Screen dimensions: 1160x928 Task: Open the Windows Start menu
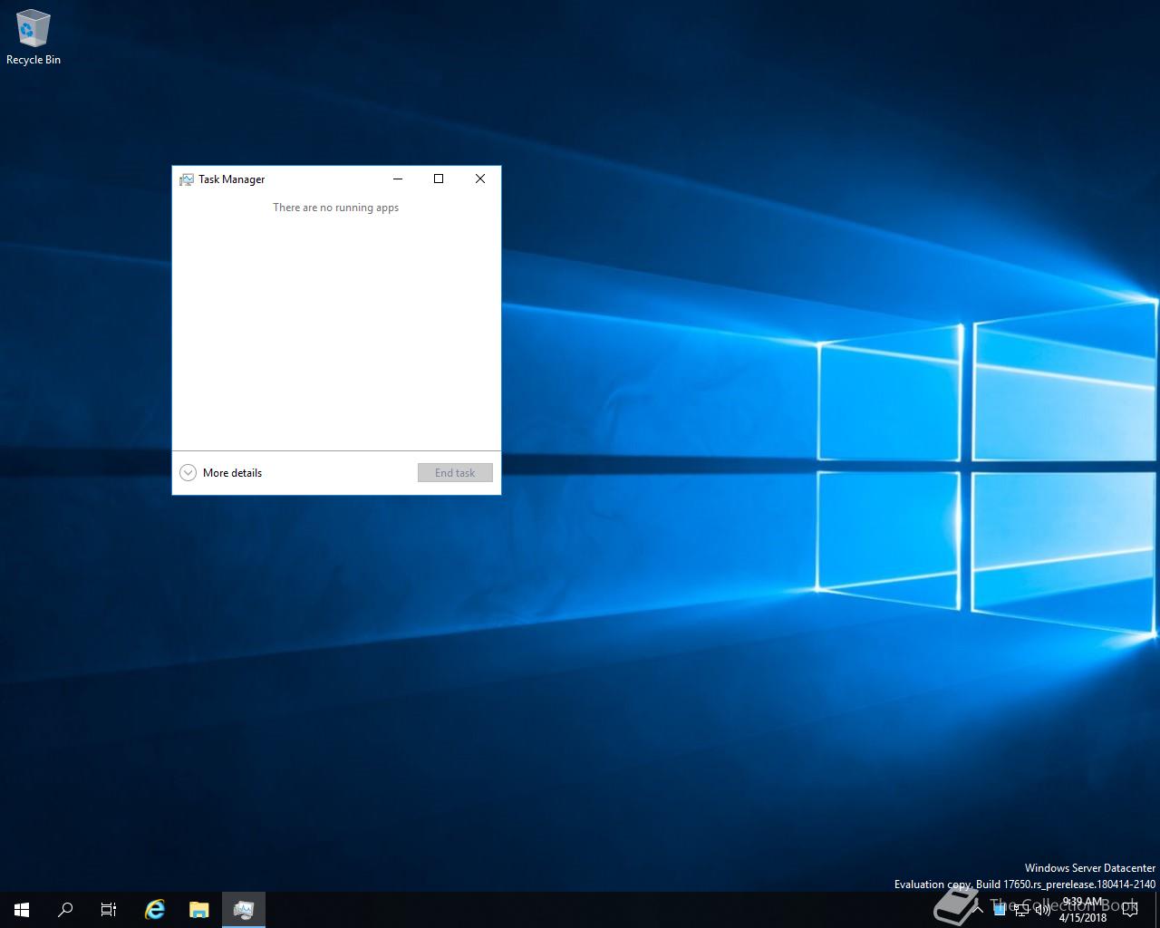22,910
